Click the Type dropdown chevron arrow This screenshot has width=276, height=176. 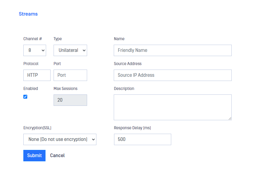pyautogui.click(x=84, y=50)
